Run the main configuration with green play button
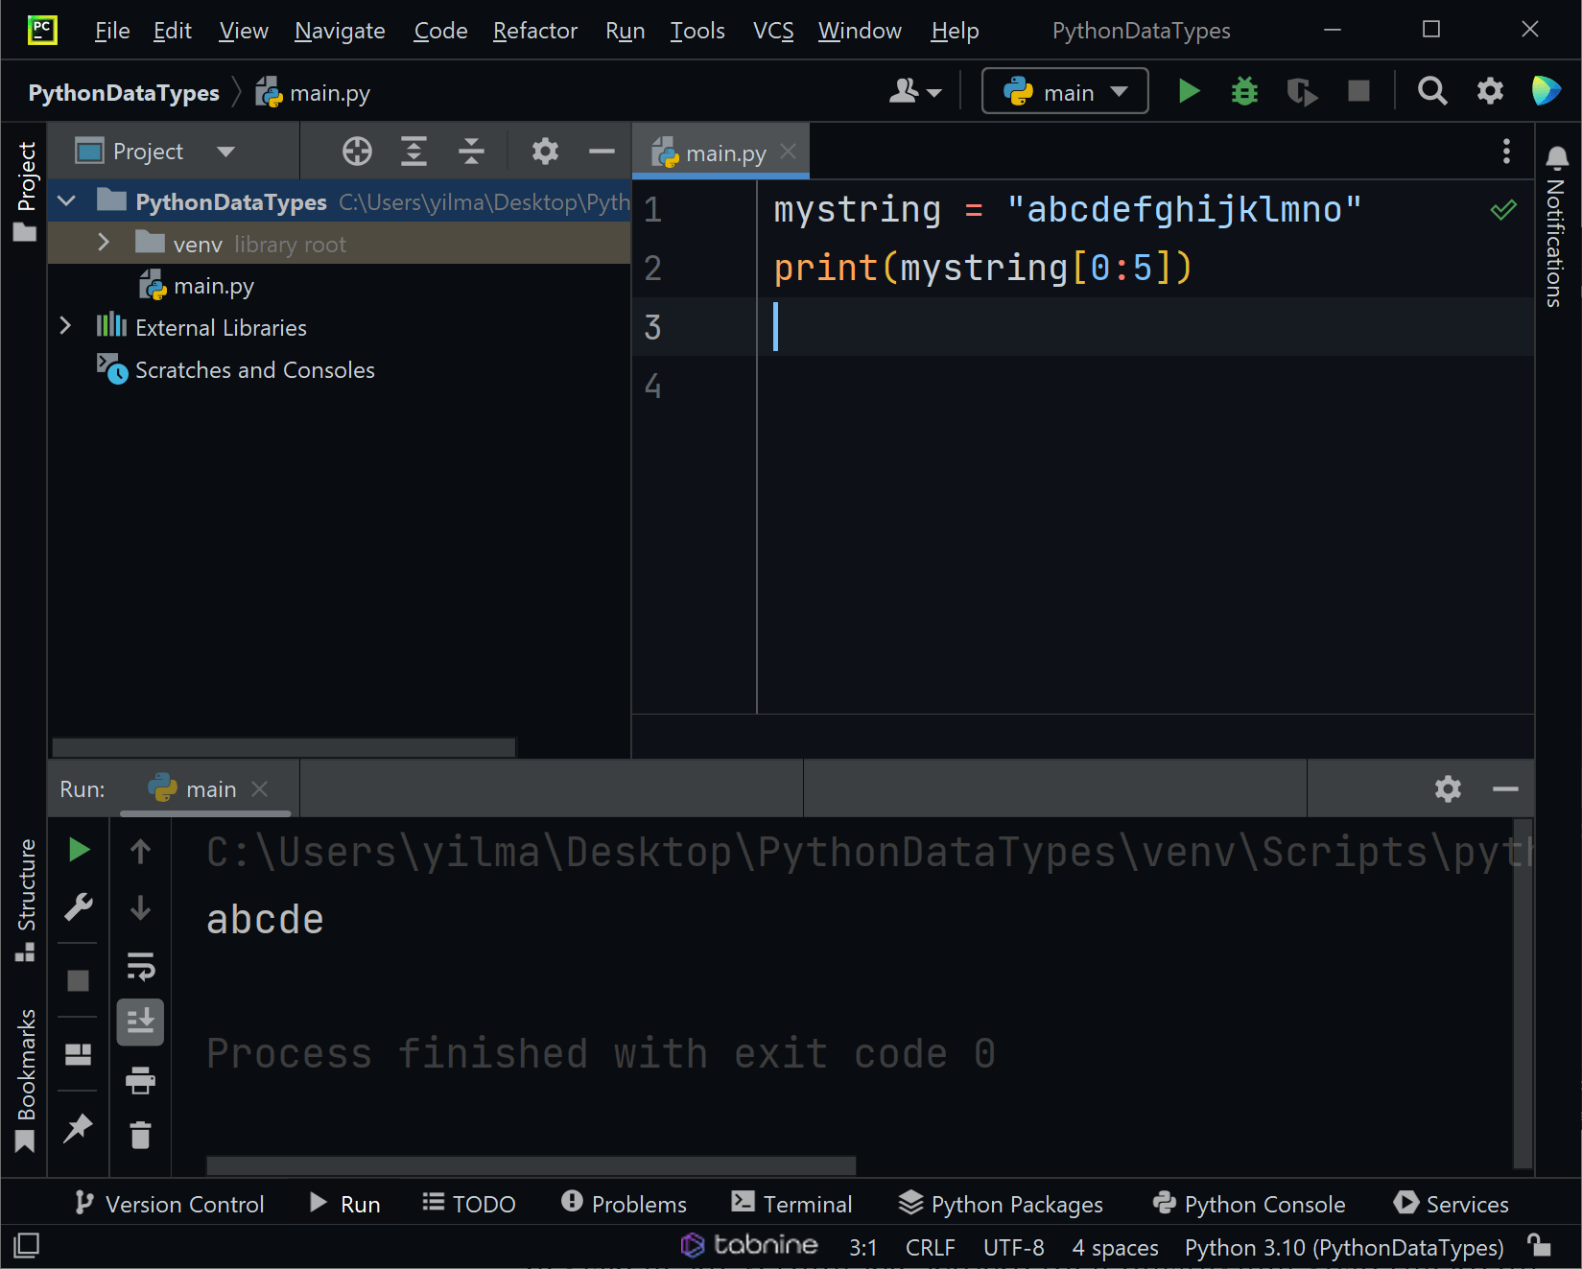This screenshot has height=1269, width=1582. point(1189,91)
